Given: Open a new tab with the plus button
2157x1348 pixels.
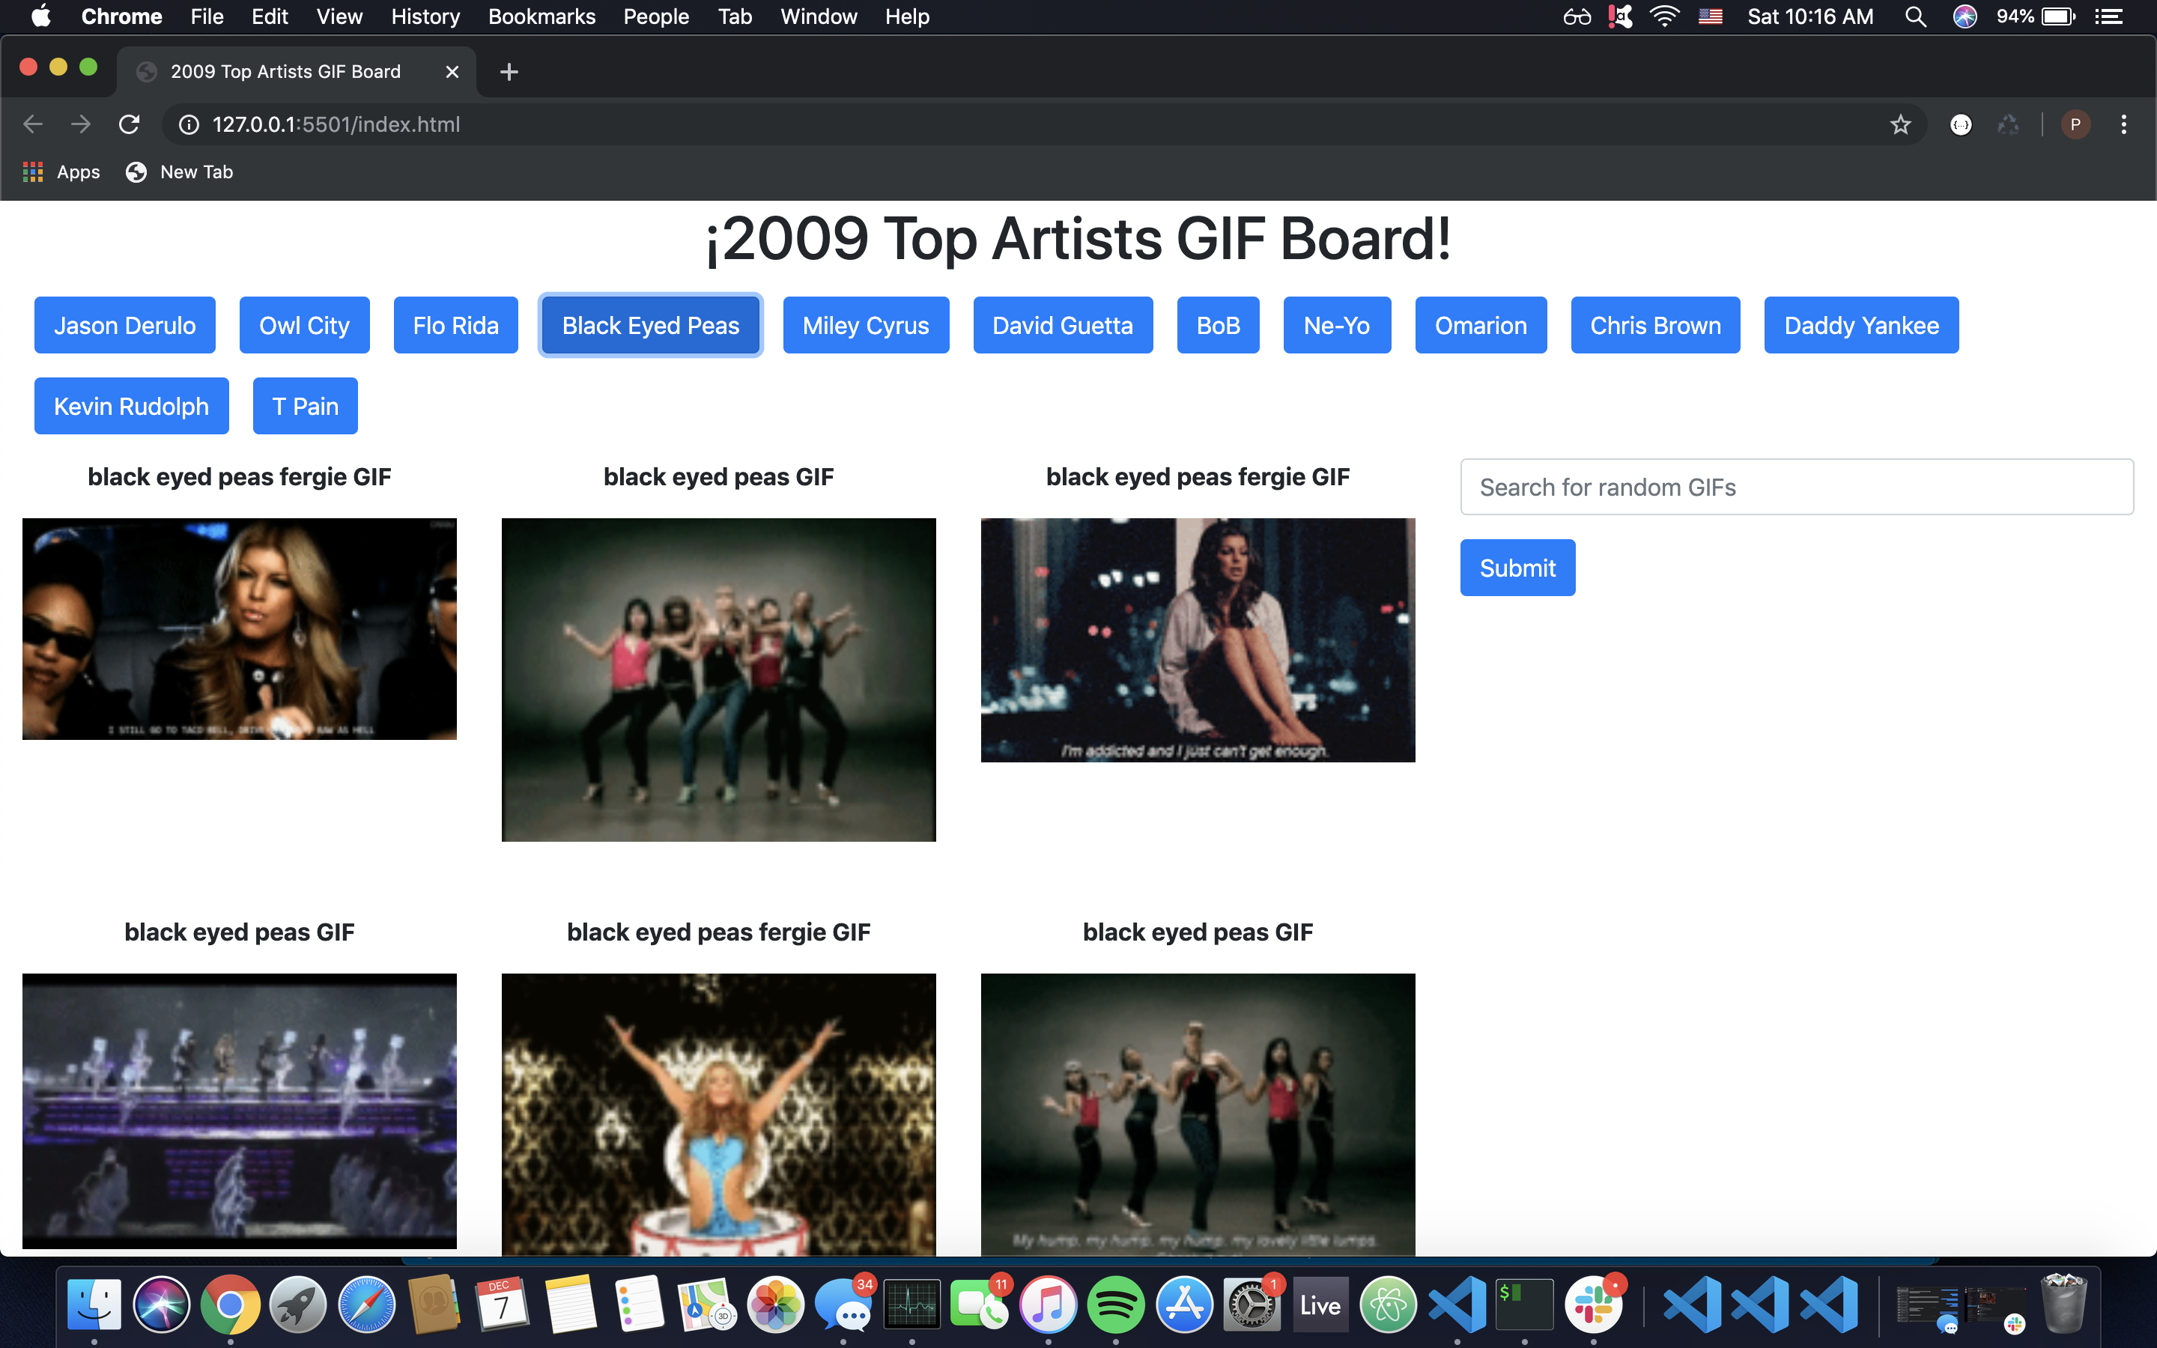Looking at the screenshot, I should 509,71.
